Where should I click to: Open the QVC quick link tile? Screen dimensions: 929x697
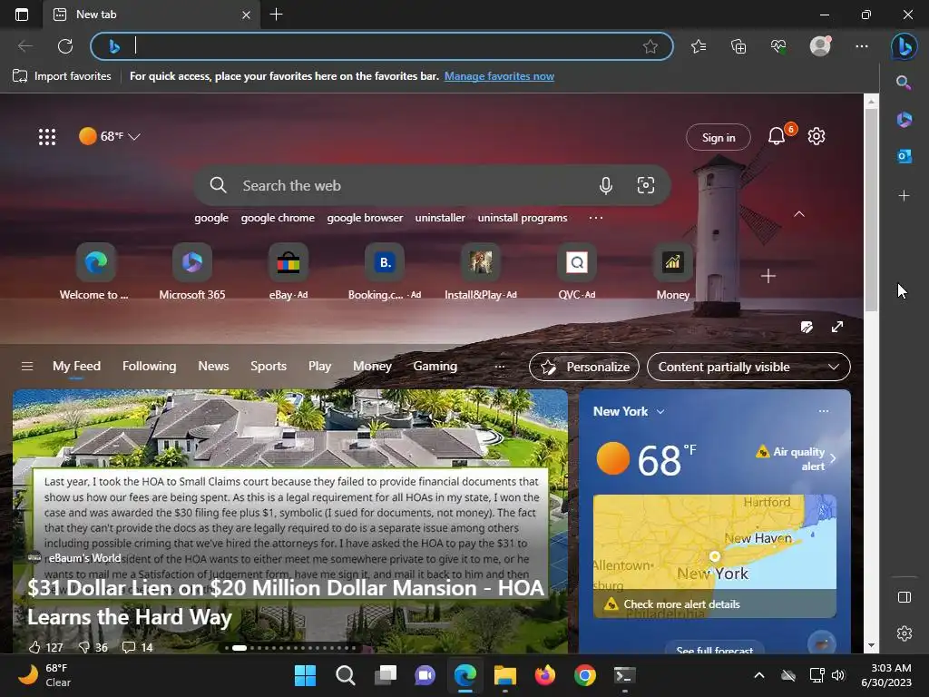coord(576,271)
